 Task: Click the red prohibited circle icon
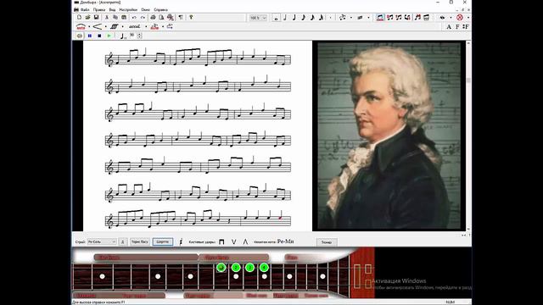460,18
